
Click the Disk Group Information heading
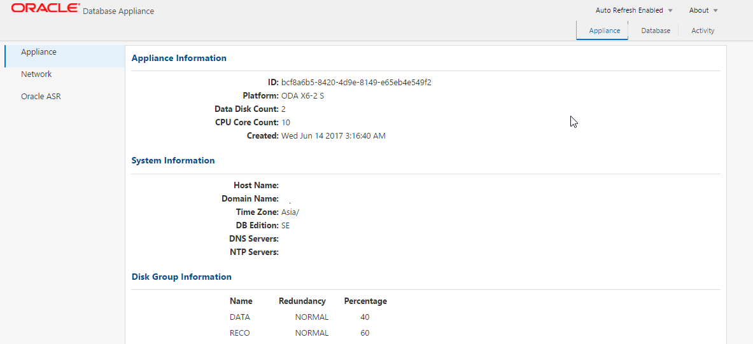181,277
